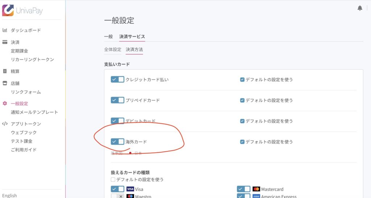Switch language to English

(9, 195)
